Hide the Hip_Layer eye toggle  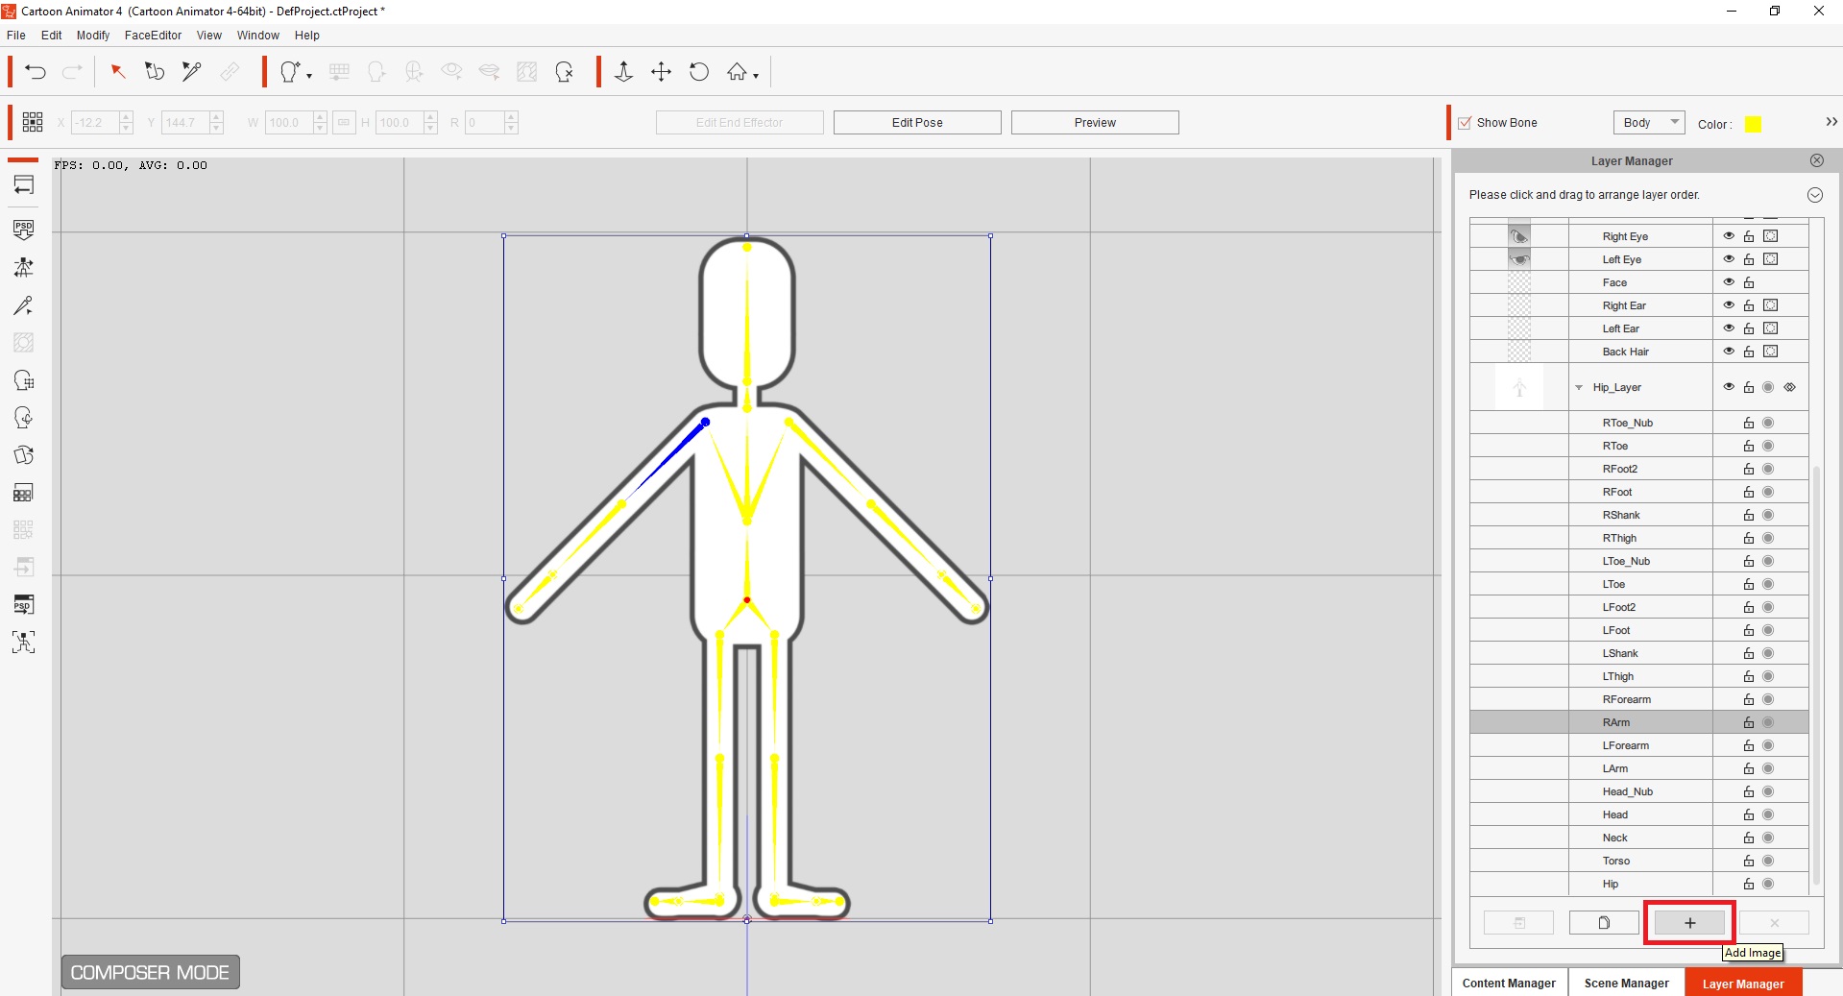(1729, 387)
